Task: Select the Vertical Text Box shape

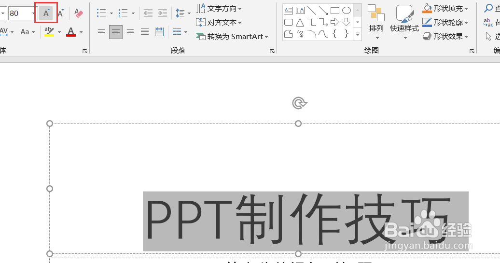Action: pyautogui.click(x=300, y=11)
